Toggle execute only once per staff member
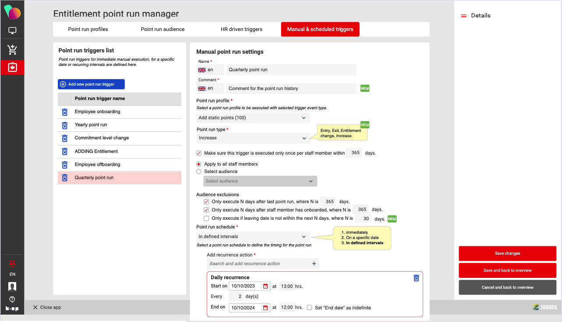Image resolution: width=562 pixels, height=322 pixels. [x=199, y=153]
